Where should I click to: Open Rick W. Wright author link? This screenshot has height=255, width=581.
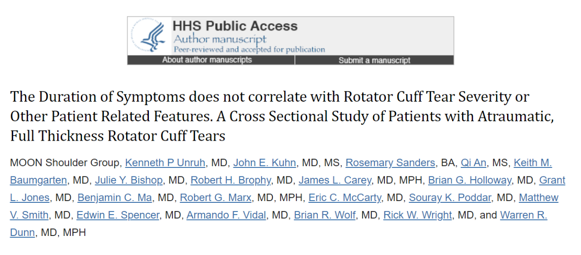coord(418,216)
